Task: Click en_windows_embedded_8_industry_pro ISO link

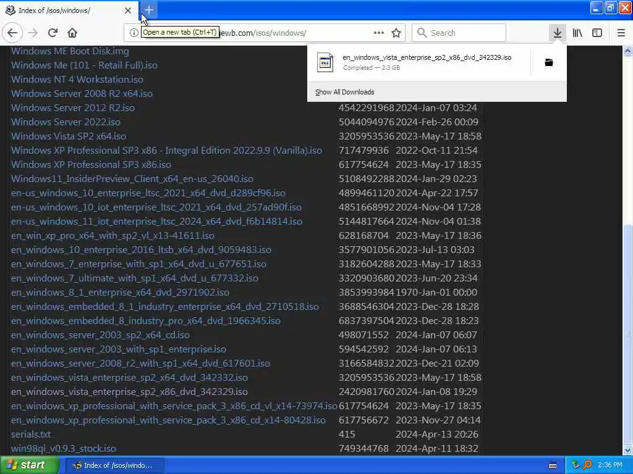Action: 146,321
